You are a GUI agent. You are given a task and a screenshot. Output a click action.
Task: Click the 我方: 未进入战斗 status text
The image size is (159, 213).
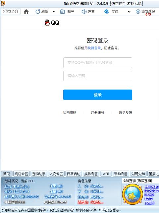tap(17, 186)
